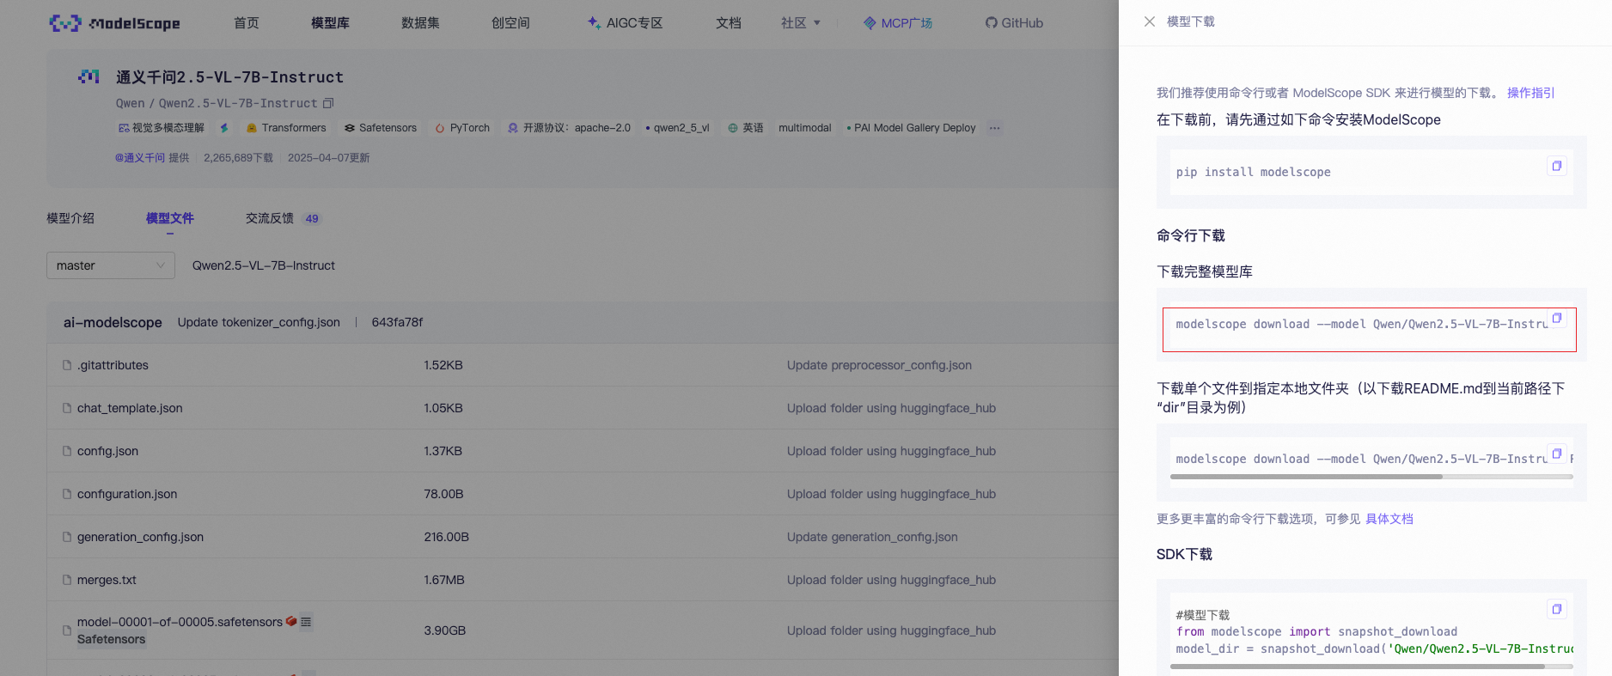Open the 操作指引 link
This screenshot has width=1612, height=676.
[1530, 93]
